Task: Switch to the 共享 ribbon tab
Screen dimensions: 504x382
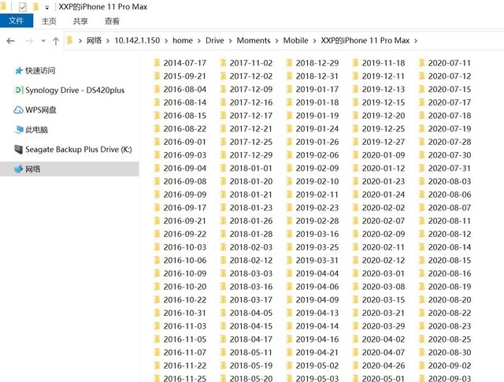Action: click(80, 21)
